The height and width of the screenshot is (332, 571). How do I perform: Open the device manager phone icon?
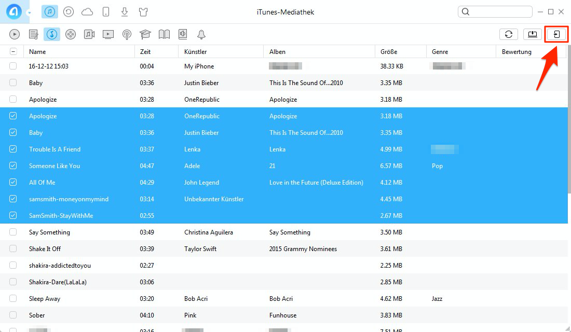[x=106, y=12]
